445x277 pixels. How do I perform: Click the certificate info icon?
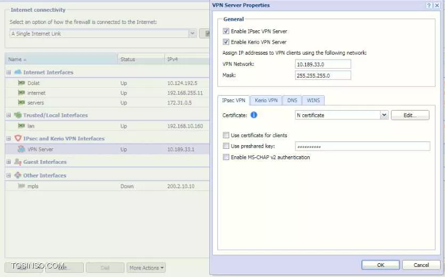click(x=254, y=115)
